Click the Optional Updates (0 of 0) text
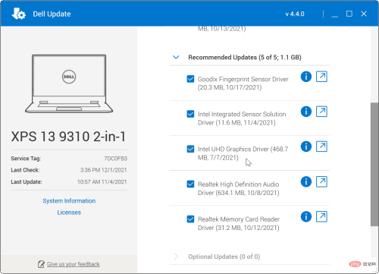 pyautogui.click(x=224, y=257)
